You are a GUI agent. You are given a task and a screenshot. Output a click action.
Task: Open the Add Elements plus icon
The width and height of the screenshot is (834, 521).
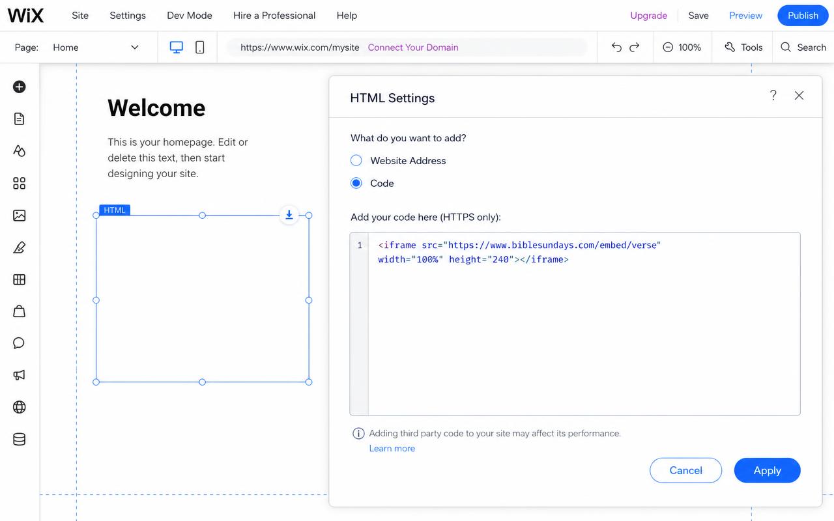[20, 87]
